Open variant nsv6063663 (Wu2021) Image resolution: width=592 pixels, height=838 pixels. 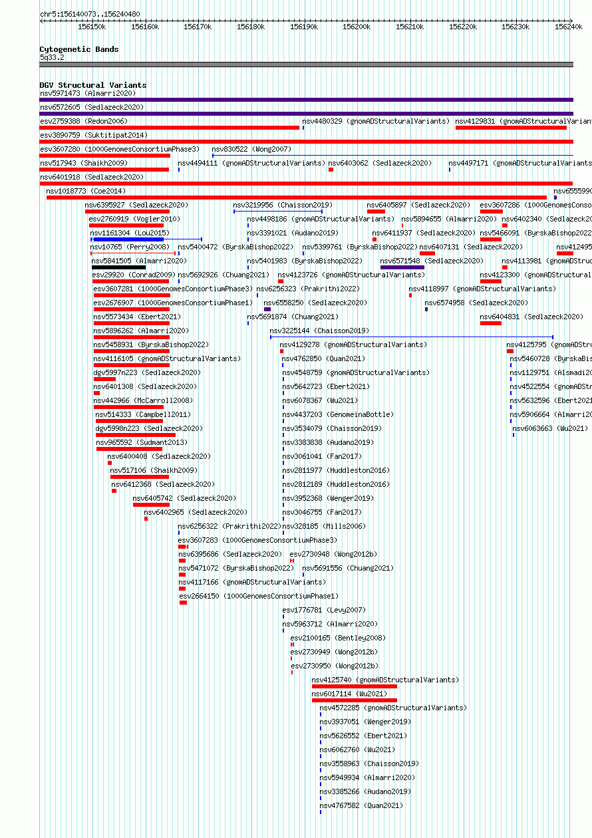[x=550, y=428]
